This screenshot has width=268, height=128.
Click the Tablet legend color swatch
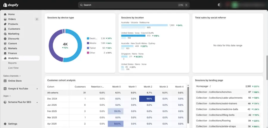(88, 48)
